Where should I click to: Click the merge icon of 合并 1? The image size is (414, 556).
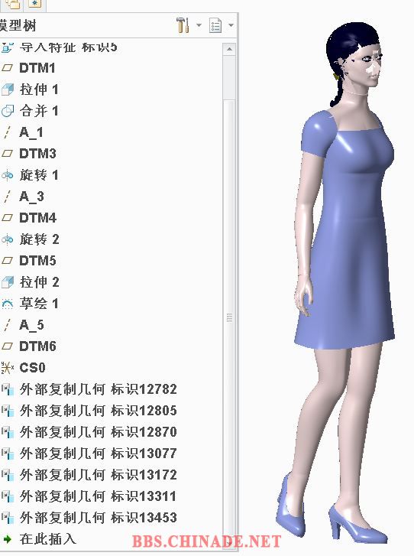click(8, 111)
